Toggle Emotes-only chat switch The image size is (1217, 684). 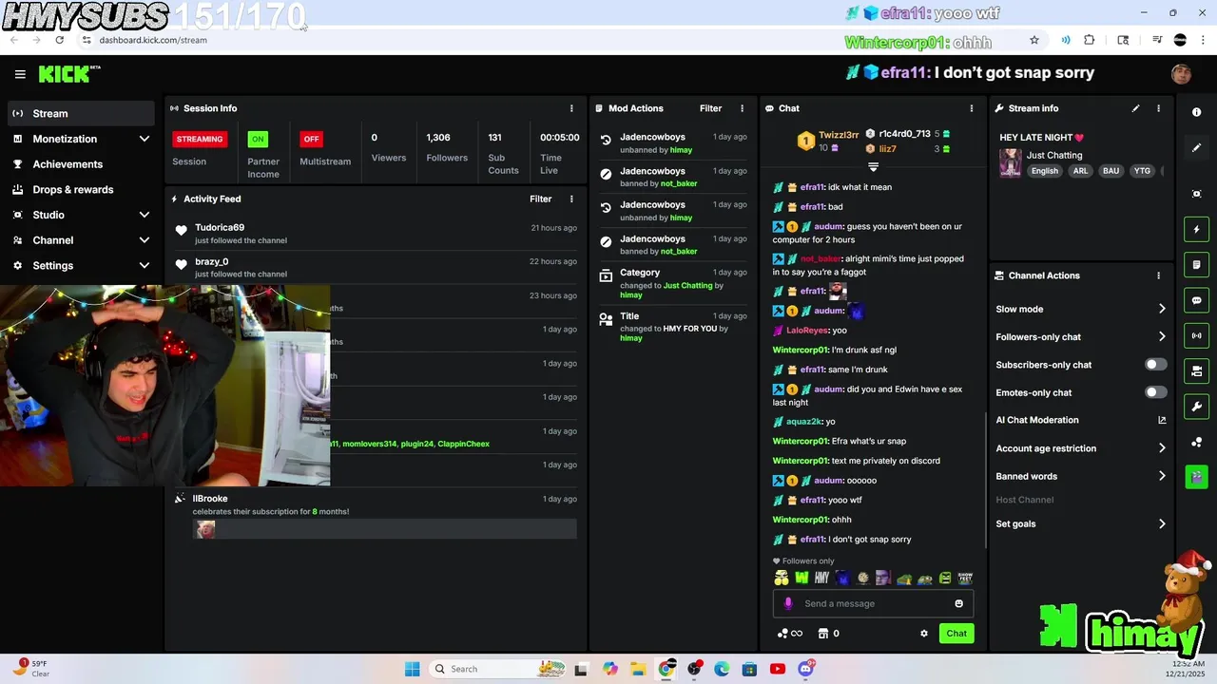(x=1155, y=392)
